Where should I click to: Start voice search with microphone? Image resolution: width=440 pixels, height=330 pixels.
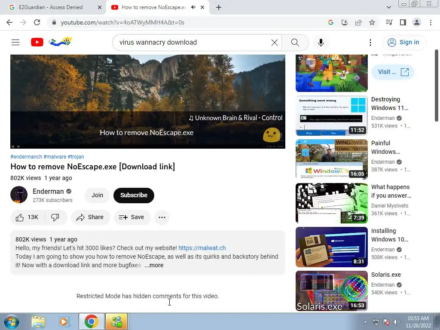click(x=321, y=43)
